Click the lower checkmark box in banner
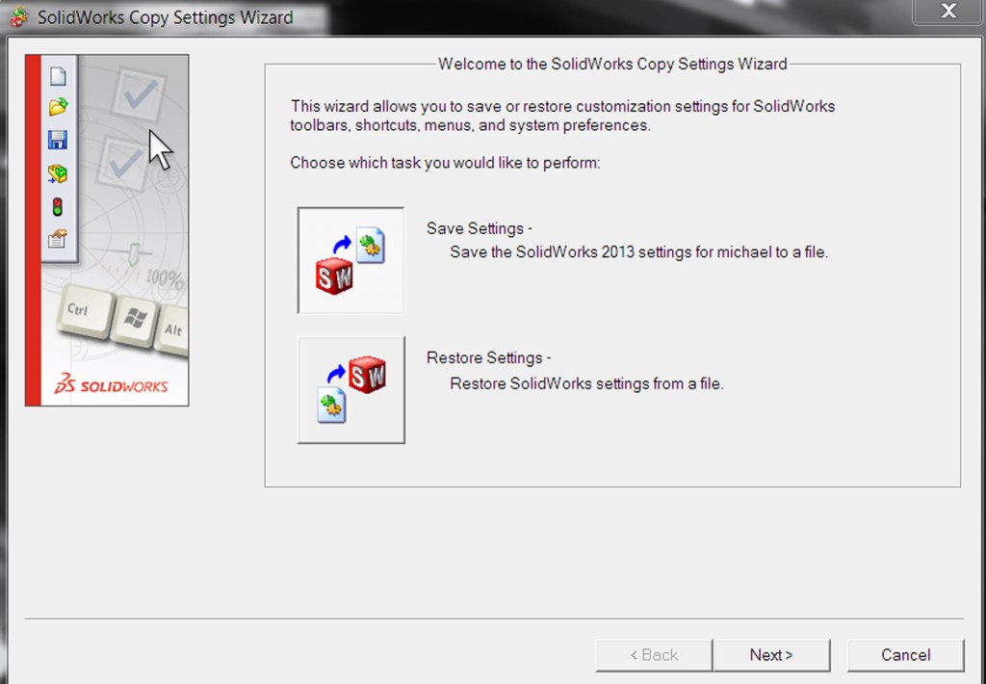The height and width of the screenshot is (684, 986). tap(123, 163)
